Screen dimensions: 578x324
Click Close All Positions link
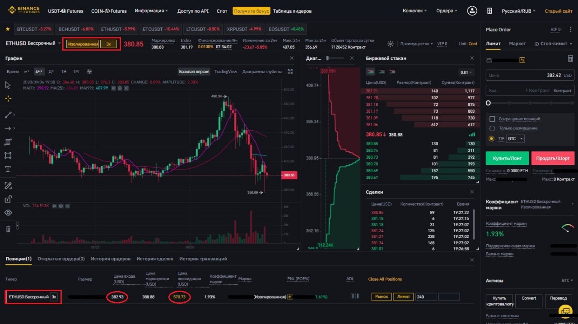pos(385,279)
